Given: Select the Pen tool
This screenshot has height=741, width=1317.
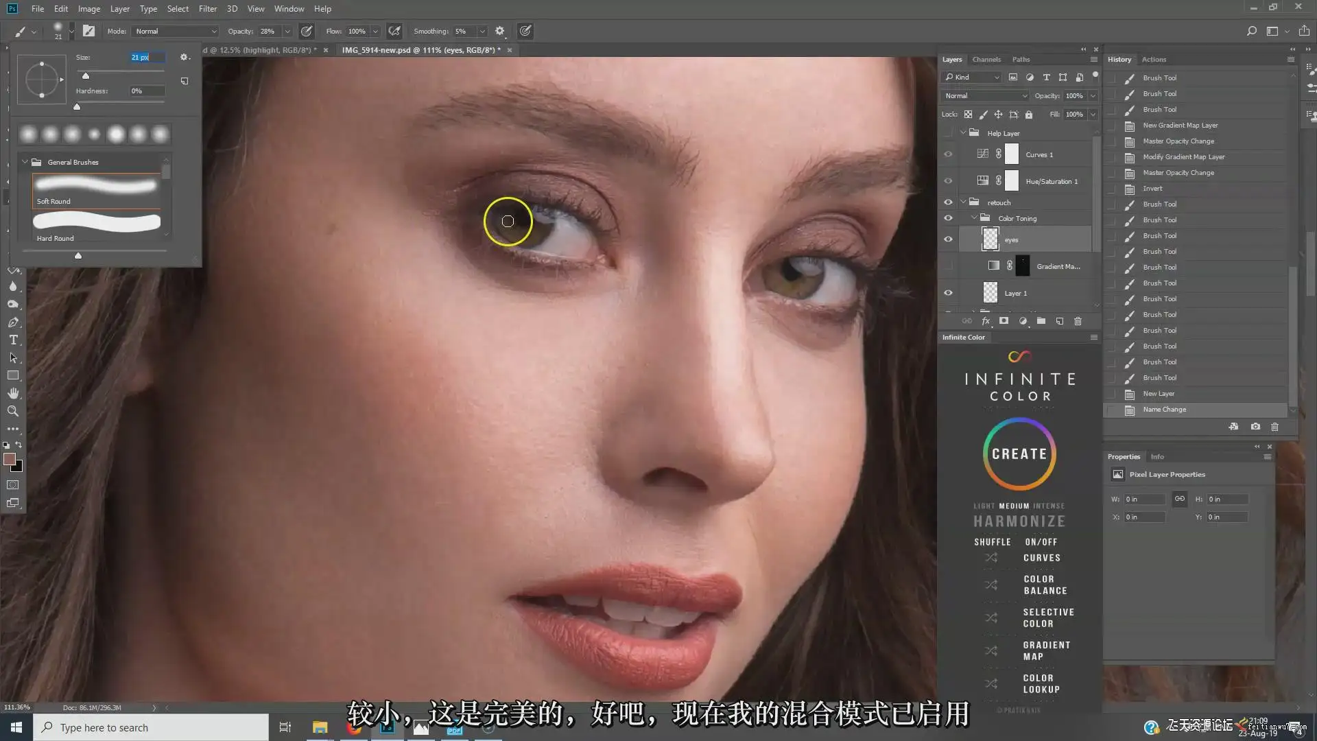Looking at the screenshot, I should (x=13, y=322).
